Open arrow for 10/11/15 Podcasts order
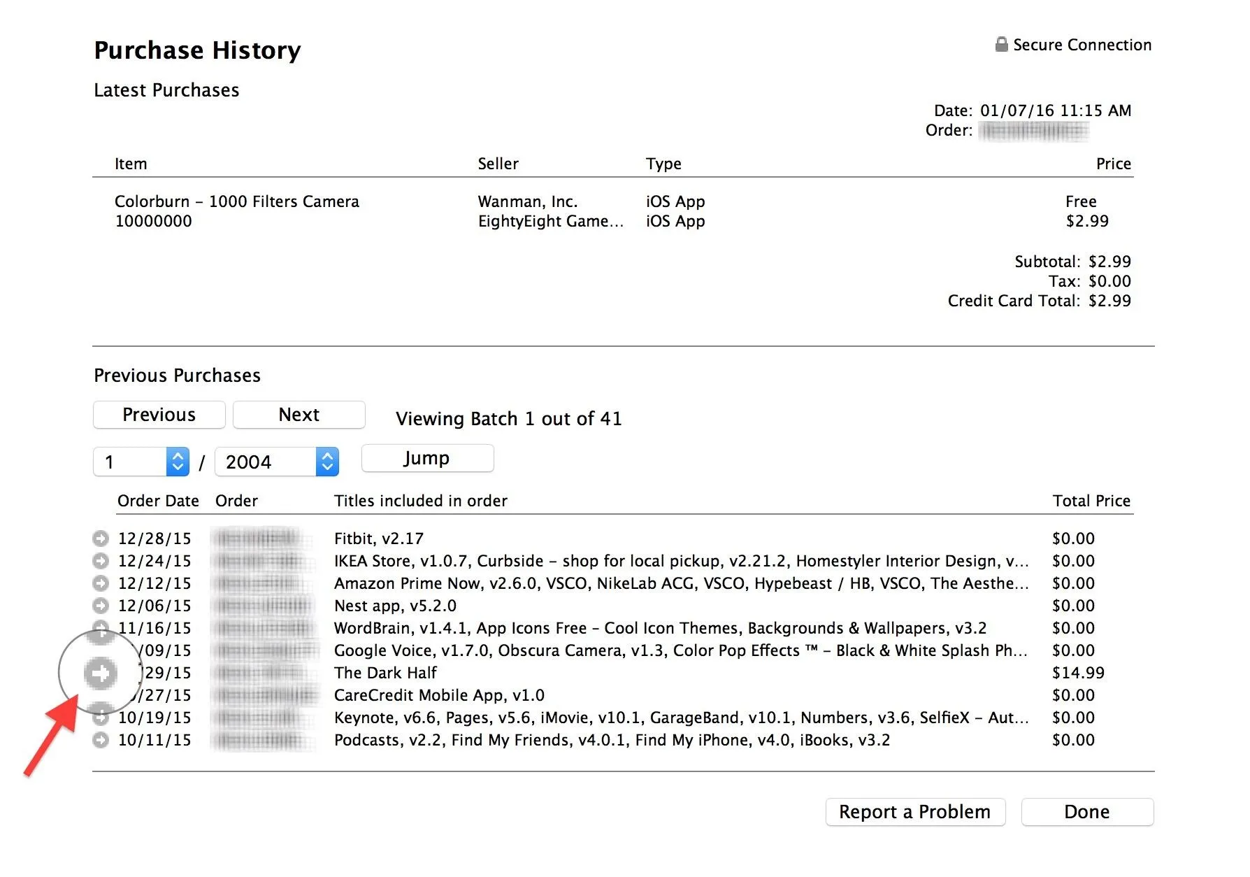The image size is (1250, 877). pos(101,740)
